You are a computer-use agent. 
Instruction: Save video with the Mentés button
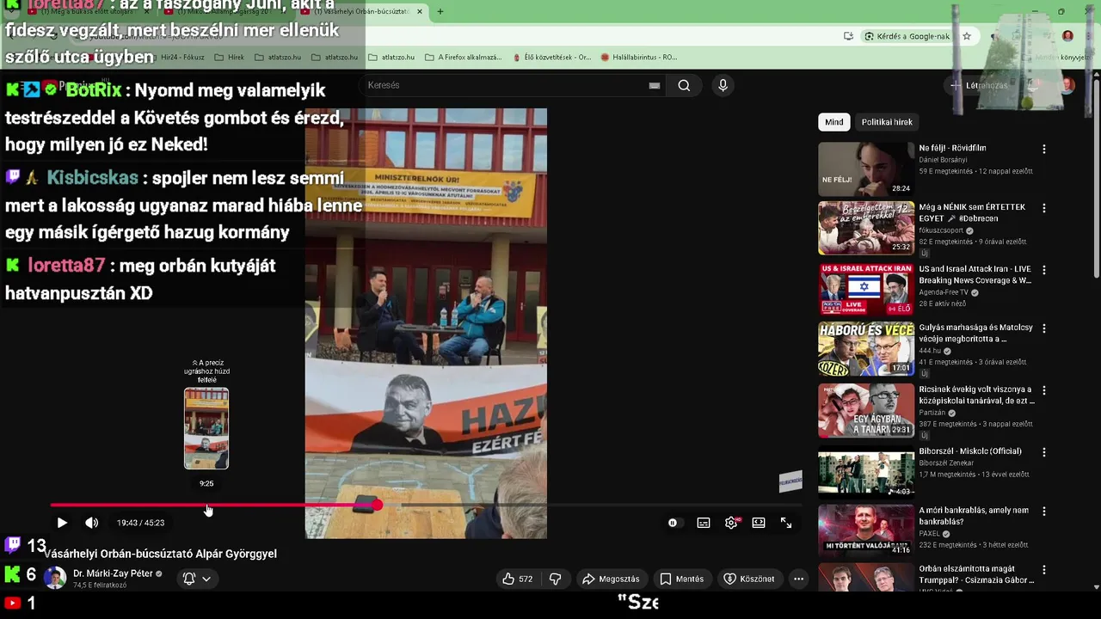(681, 579)
